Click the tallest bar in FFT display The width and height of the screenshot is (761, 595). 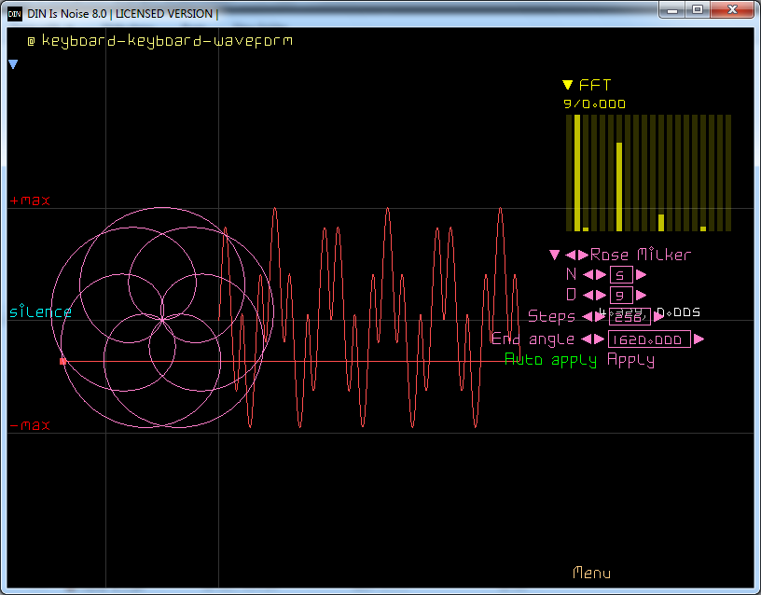577,173
